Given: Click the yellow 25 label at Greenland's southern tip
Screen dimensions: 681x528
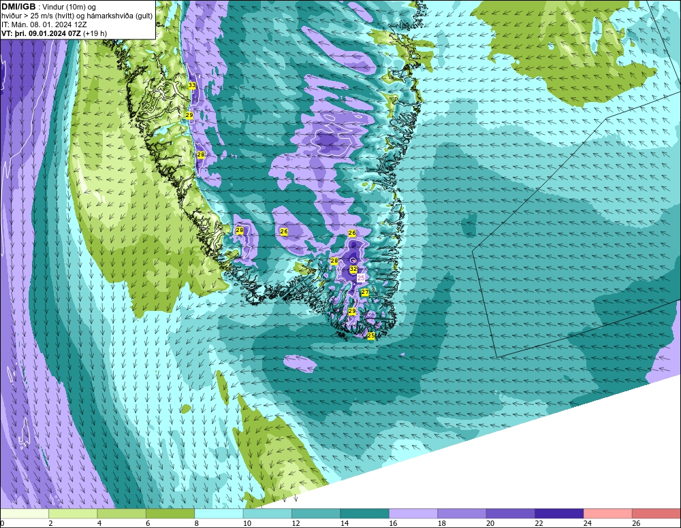Looking at the screenshot, I should [371, 335].
